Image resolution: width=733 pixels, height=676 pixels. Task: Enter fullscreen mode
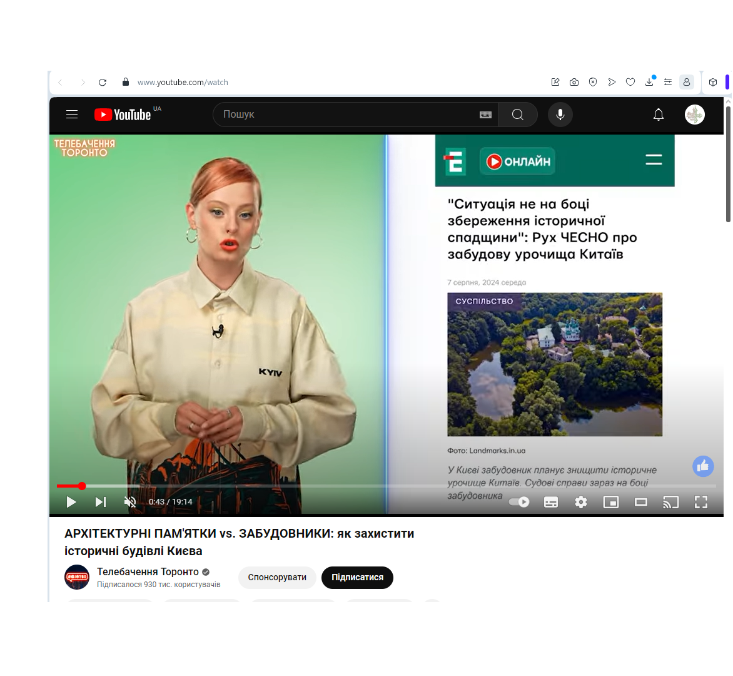[x=701, y=503]
